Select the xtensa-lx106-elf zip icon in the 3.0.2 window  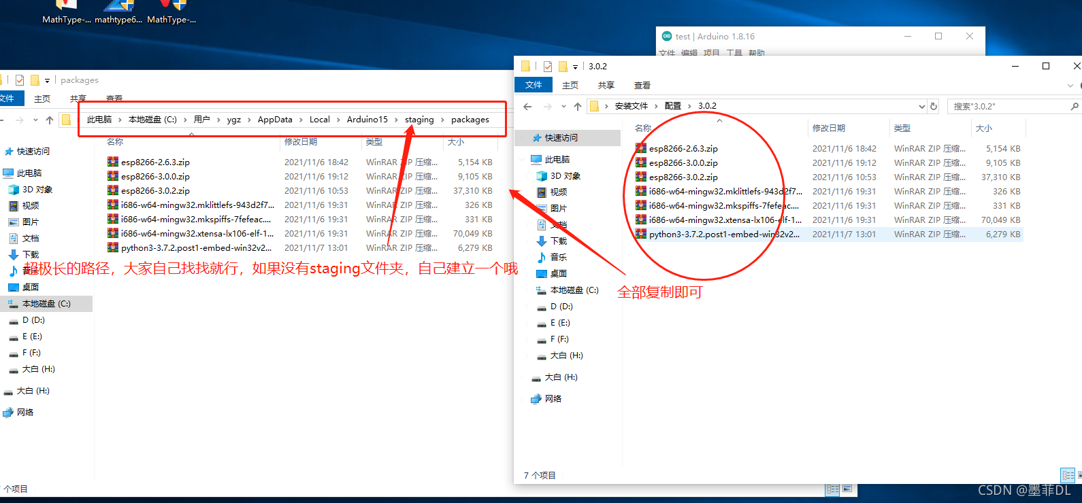[640, 220]
